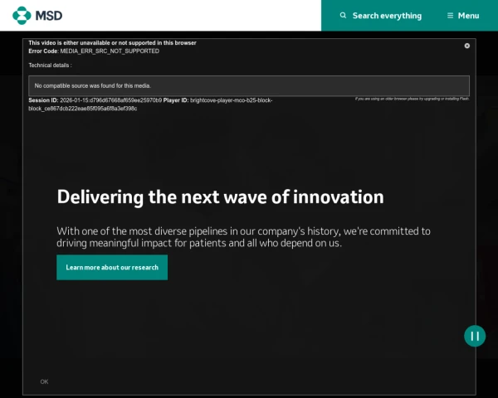
Task: Open Search everything
Action: 380,16
